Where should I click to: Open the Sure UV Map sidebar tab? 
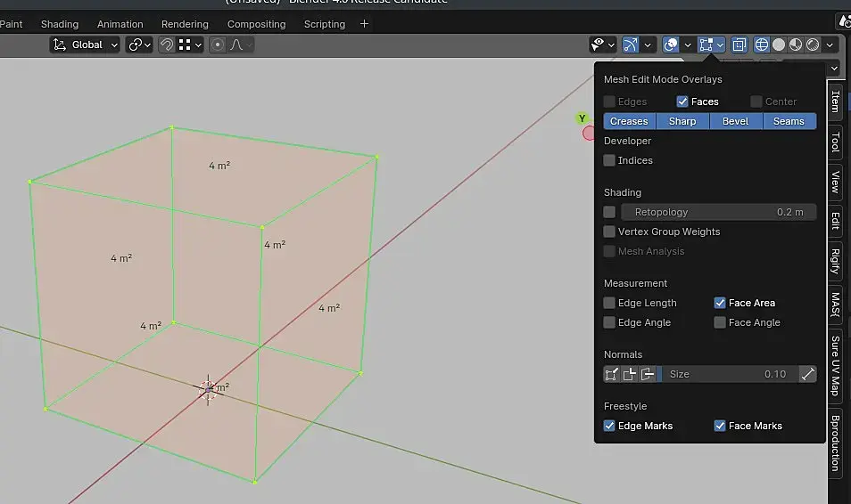836,365
